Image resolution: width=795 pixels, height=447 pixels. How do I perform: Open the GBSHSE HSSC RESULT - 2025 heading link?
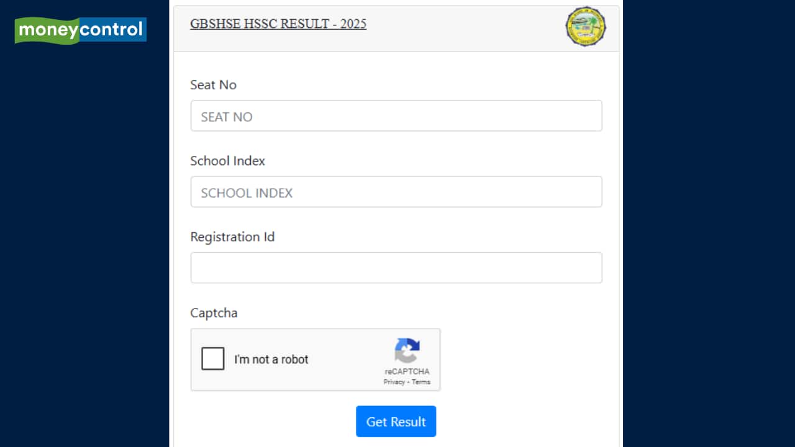[x=278, y=24]
